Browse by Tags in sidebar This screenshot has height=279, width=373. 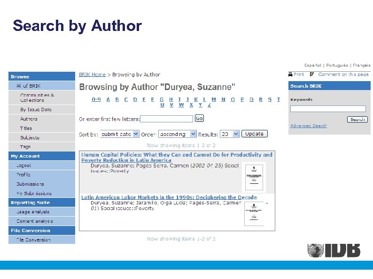click(x=42, y=147)
